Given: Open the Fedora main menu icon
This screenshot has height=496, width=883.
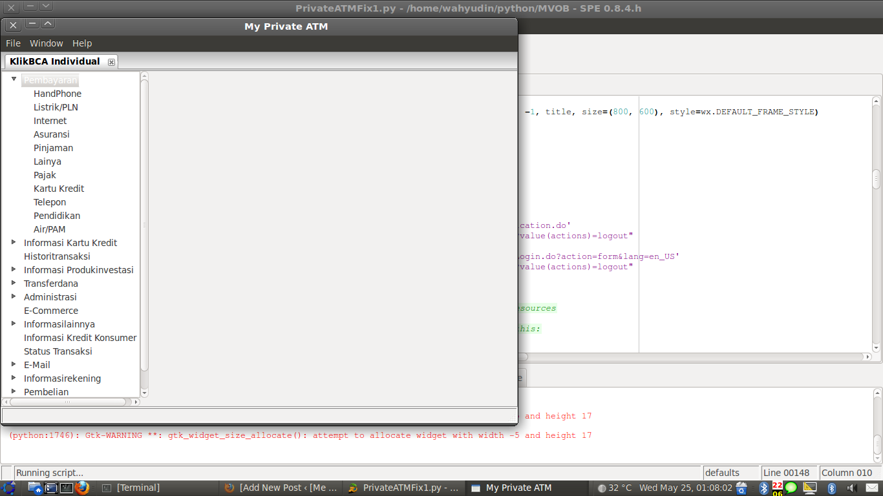Looking at the screenshot, I should [x=8, y=488].
